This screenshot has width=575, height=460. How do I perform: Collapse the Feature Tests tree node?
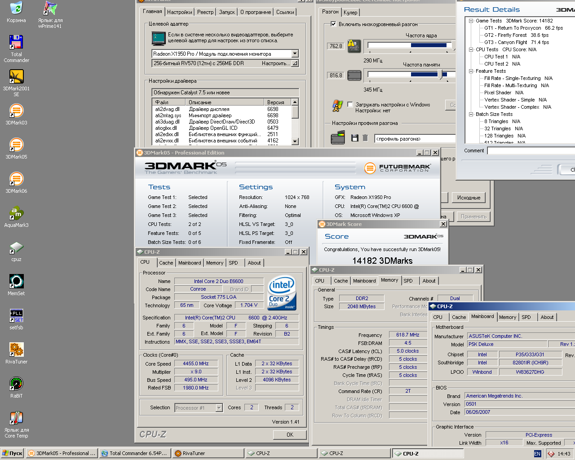[471, 71]
